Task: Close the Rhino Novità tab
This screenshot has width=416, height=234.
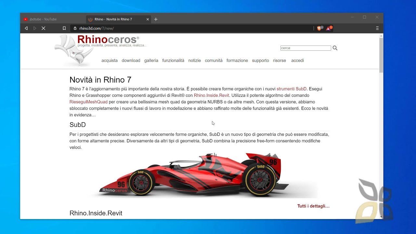Action: click(148, 19)
